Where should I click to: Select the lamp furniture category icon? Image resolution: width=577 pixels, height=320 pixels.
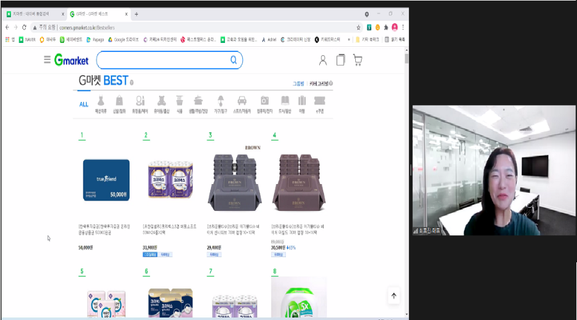(221, 105)
